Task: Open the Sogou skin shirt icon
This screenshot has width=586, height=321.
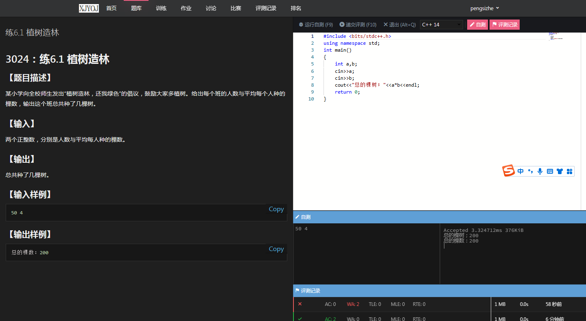Action: [560, 171]
